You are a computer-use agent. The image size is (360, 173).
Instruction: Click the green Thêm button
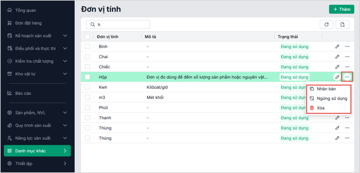tap(341, 9)
